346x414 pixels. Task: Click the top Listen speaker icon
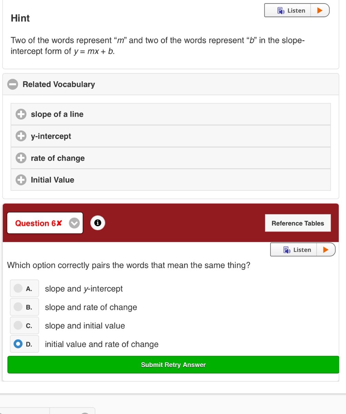click(x=281, y=10)
